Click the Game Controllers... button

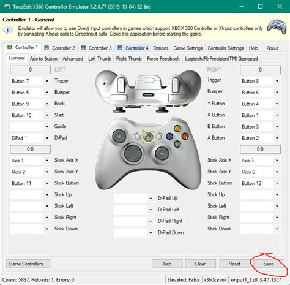(x=28, y=264)
